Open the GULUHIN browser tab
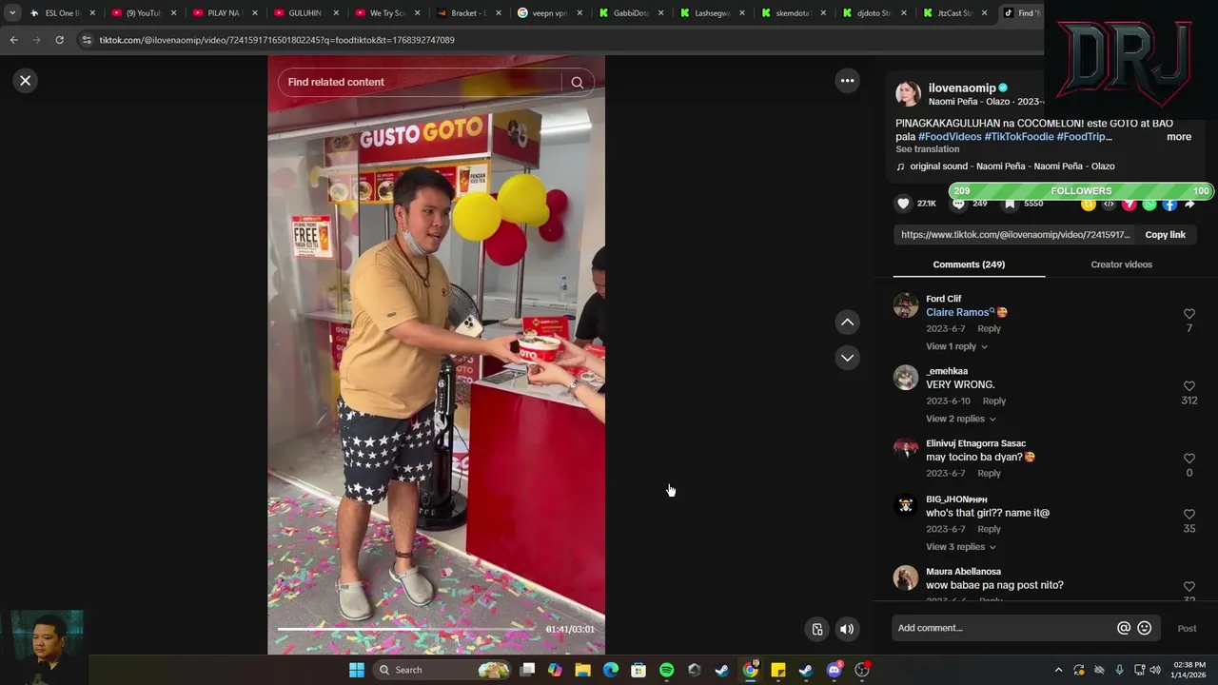 tap(304, 13)
